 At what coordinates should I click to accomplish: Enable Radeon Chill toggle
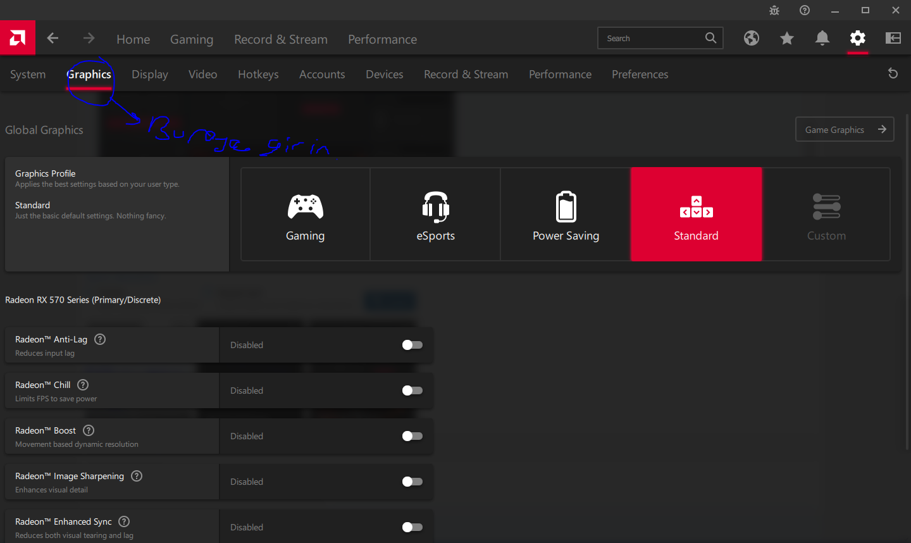click(x=412, y=390)
